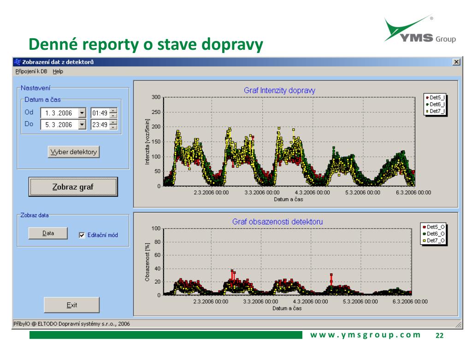472x354 pixels.
Task: Click the Data button
Action: (48, 233)
